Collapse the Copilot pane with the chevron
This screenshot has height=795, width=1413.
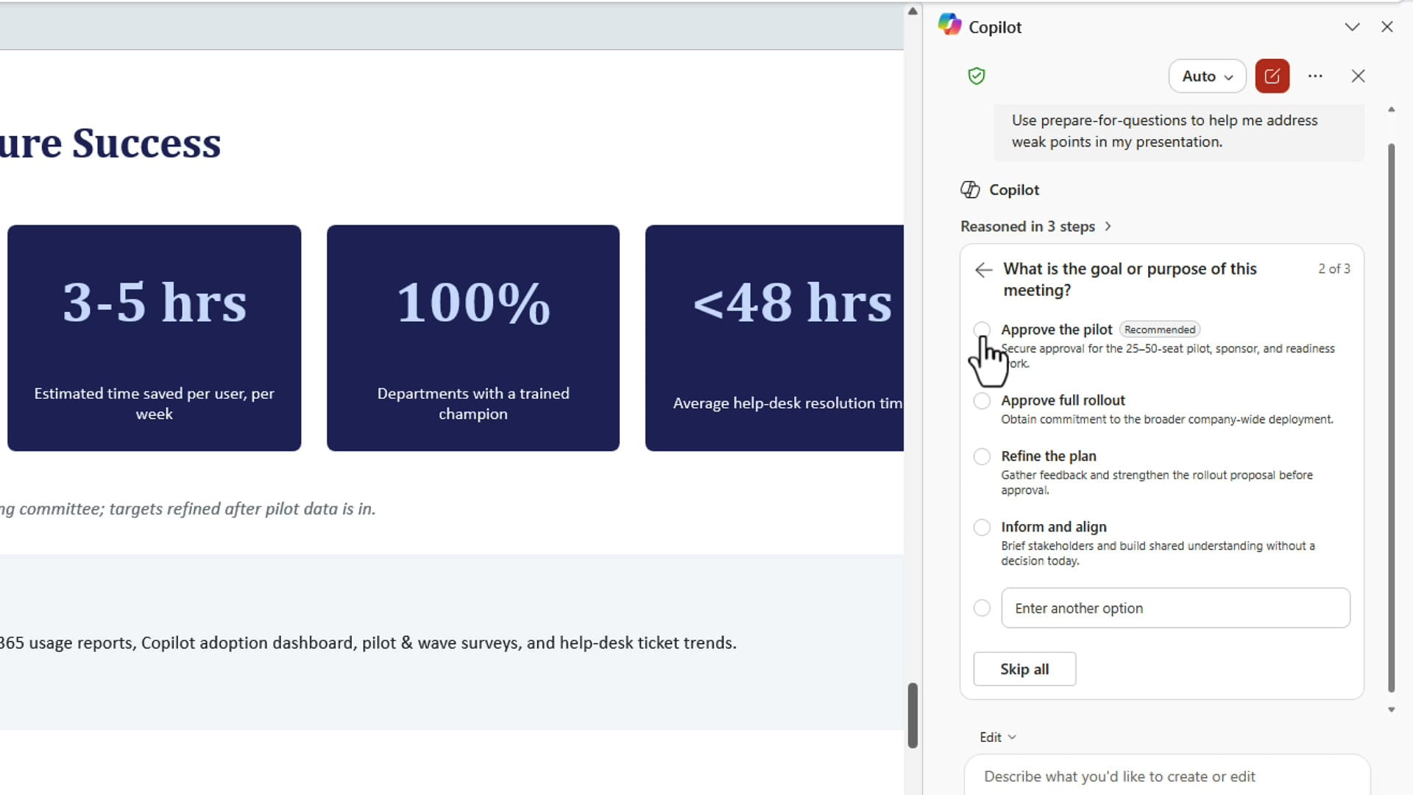tap(1352, 27)
